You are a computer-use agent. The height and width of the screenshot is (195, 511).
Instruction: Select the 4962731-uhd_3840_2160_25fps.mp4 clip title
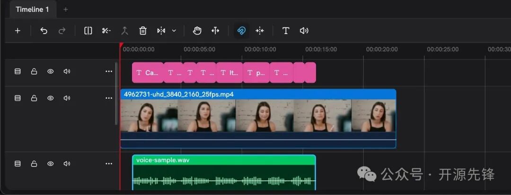click(178, 94)
